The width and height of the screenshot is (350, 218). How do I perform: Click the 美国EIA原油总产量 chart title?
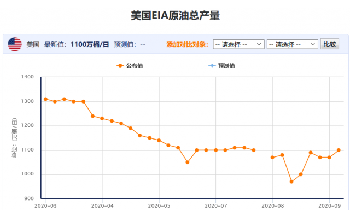tap(175, 16)
